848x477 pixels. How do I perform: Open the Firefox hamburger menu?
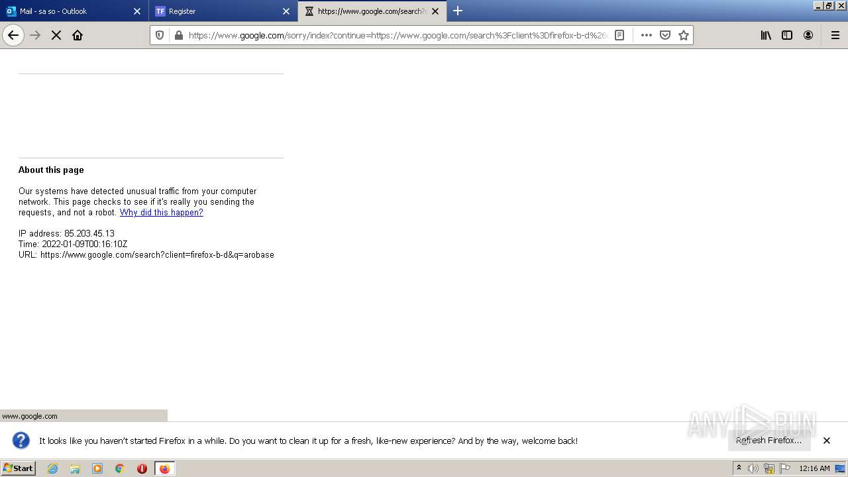[x=835, y=35]
